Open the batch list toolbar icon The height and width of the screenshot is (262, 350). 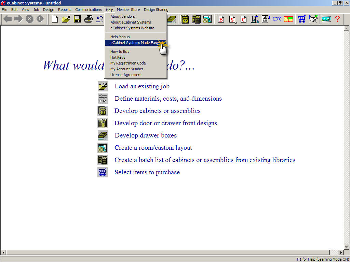click(196, 19)
